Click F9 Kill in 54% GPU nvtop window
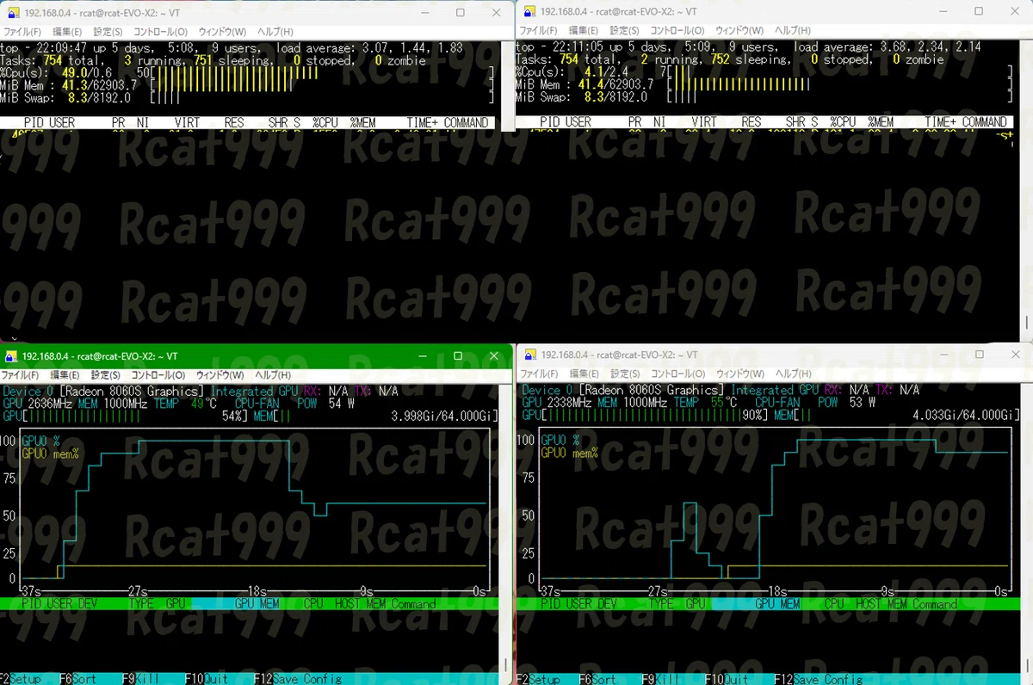The image size is (1033, 685). click(x=140, y=679)
